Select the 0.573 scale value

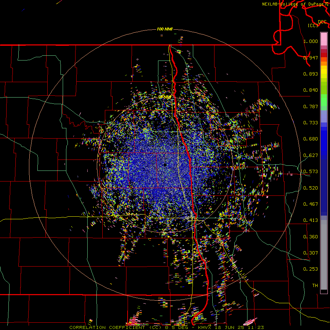(x=311, y=172)
